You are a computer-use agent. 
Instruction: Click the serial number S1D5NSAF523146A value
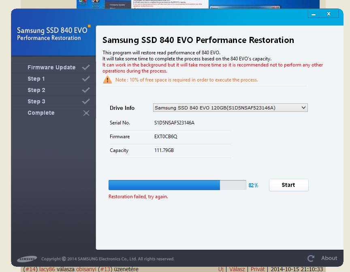click(174, 122)
